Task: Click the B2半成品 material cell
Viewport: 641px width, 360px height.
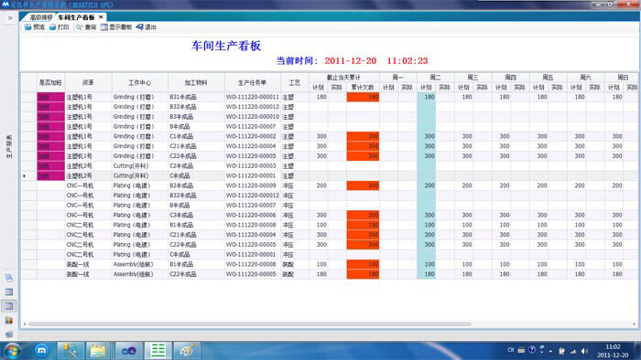Action: click(x=196, y=185)
